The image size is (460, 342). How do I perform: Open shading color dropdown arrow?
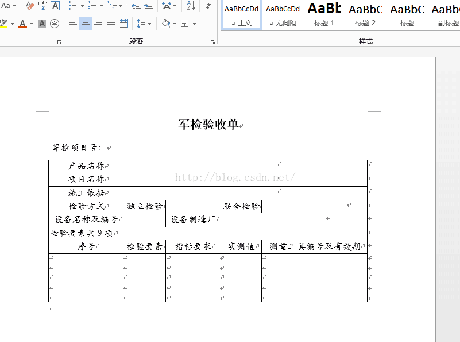click(175, 24)
